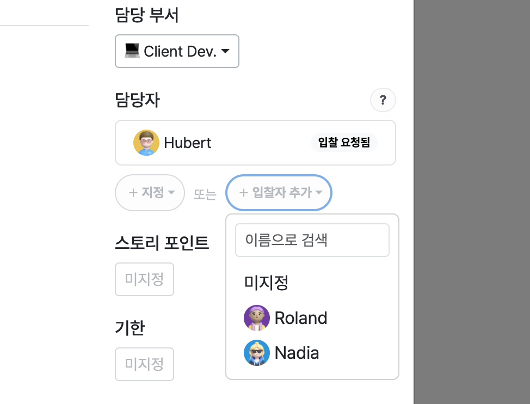The height and width of the screenshot is (404, 530).
Task: Click the 입찰 요청됨 status badge
Action: (x=344, y=143)
